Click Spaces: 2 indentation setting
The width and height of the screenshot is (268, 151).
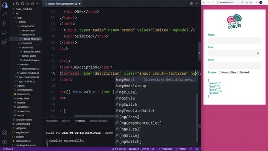[134, 149]
